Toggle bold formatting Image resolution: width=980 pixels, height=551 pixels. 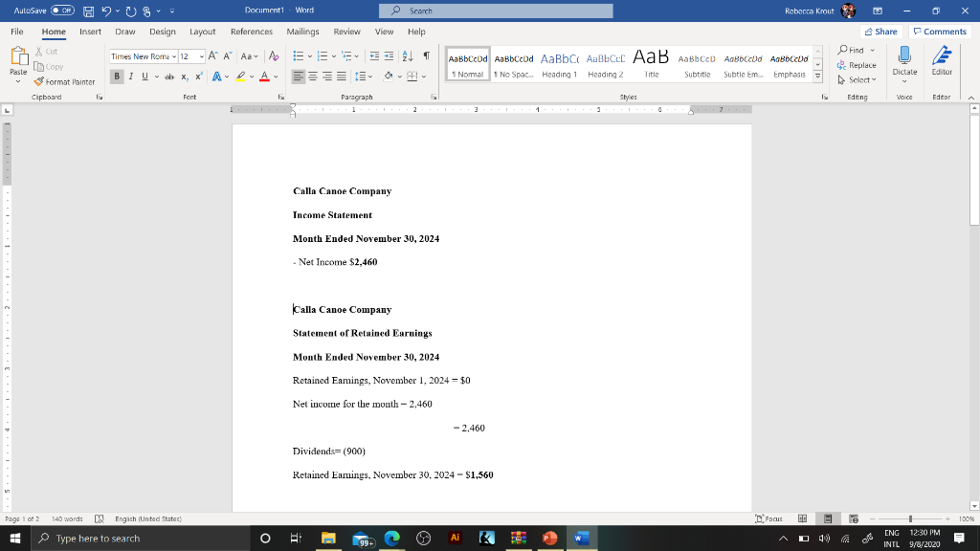[x=117, y=77]
